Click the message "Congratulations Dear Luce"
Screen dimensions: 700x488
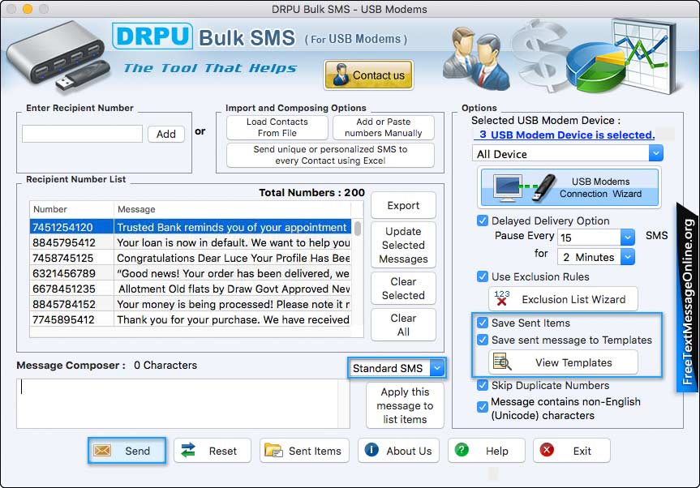tap(234, 258)
